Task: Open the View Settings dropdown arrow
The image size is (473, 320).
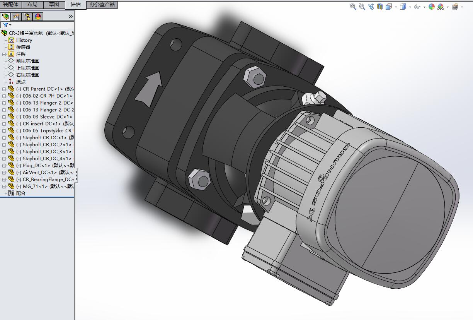Action: (x=462, y=7)
